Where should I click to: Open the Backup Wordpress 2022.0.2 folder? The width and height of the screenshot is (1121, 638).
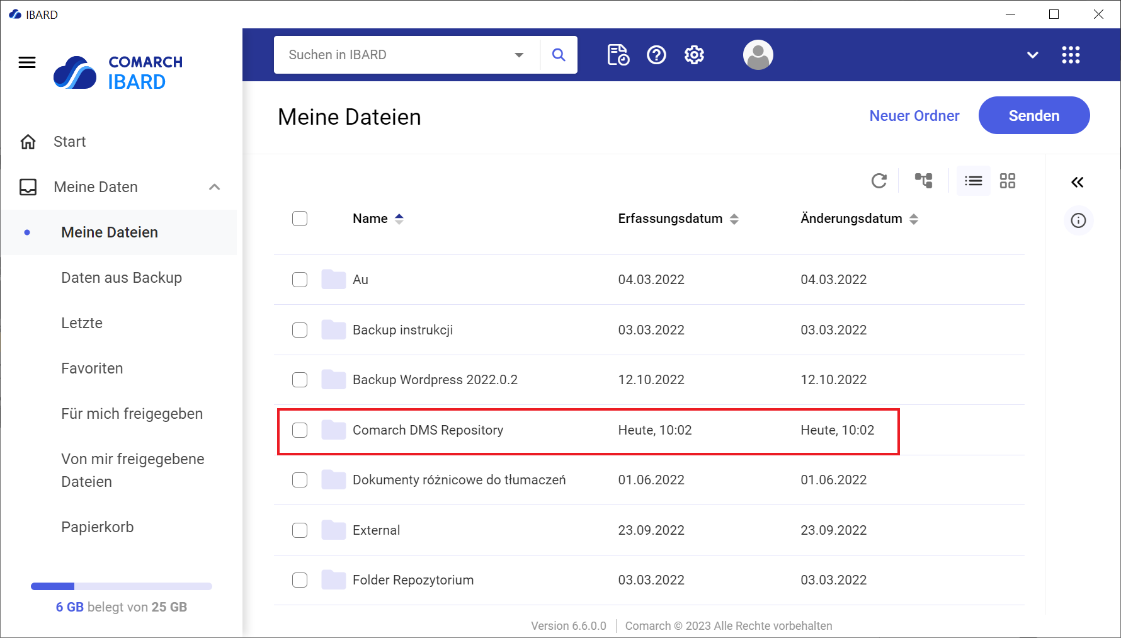pos(435,380)
